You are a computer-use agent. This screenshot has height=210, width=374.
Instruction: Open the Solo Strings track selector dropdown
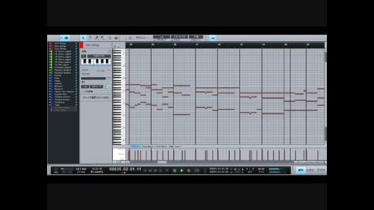tap(98, 45)
